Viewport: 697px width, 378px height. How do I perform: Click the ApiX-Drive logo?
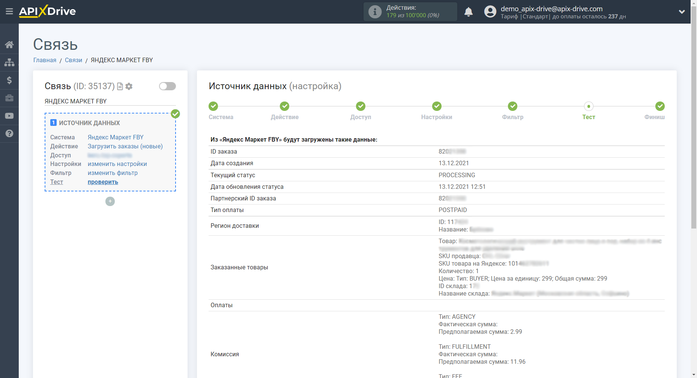point(47,11)
